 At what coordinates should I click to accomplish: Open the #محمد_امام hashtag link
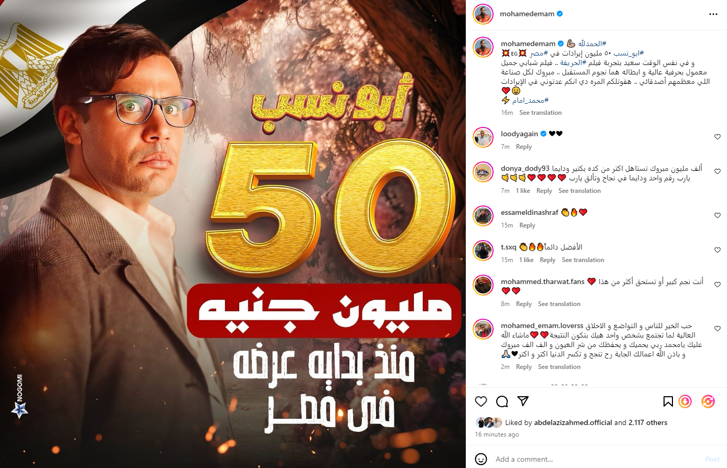click(x=530, y=100)
